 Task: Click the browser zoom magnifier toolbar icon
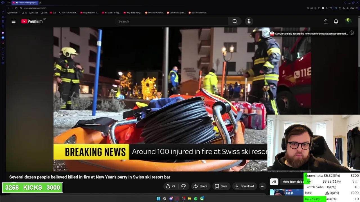pos(308,8)
